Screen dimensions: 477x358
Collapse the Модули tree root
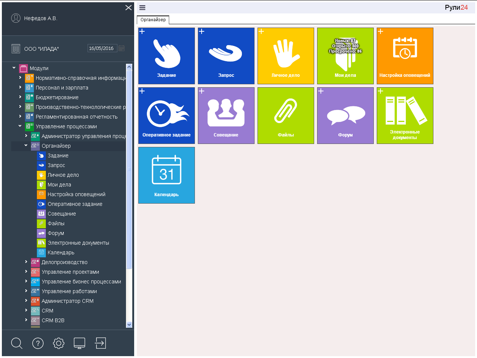tap(14, 68)
